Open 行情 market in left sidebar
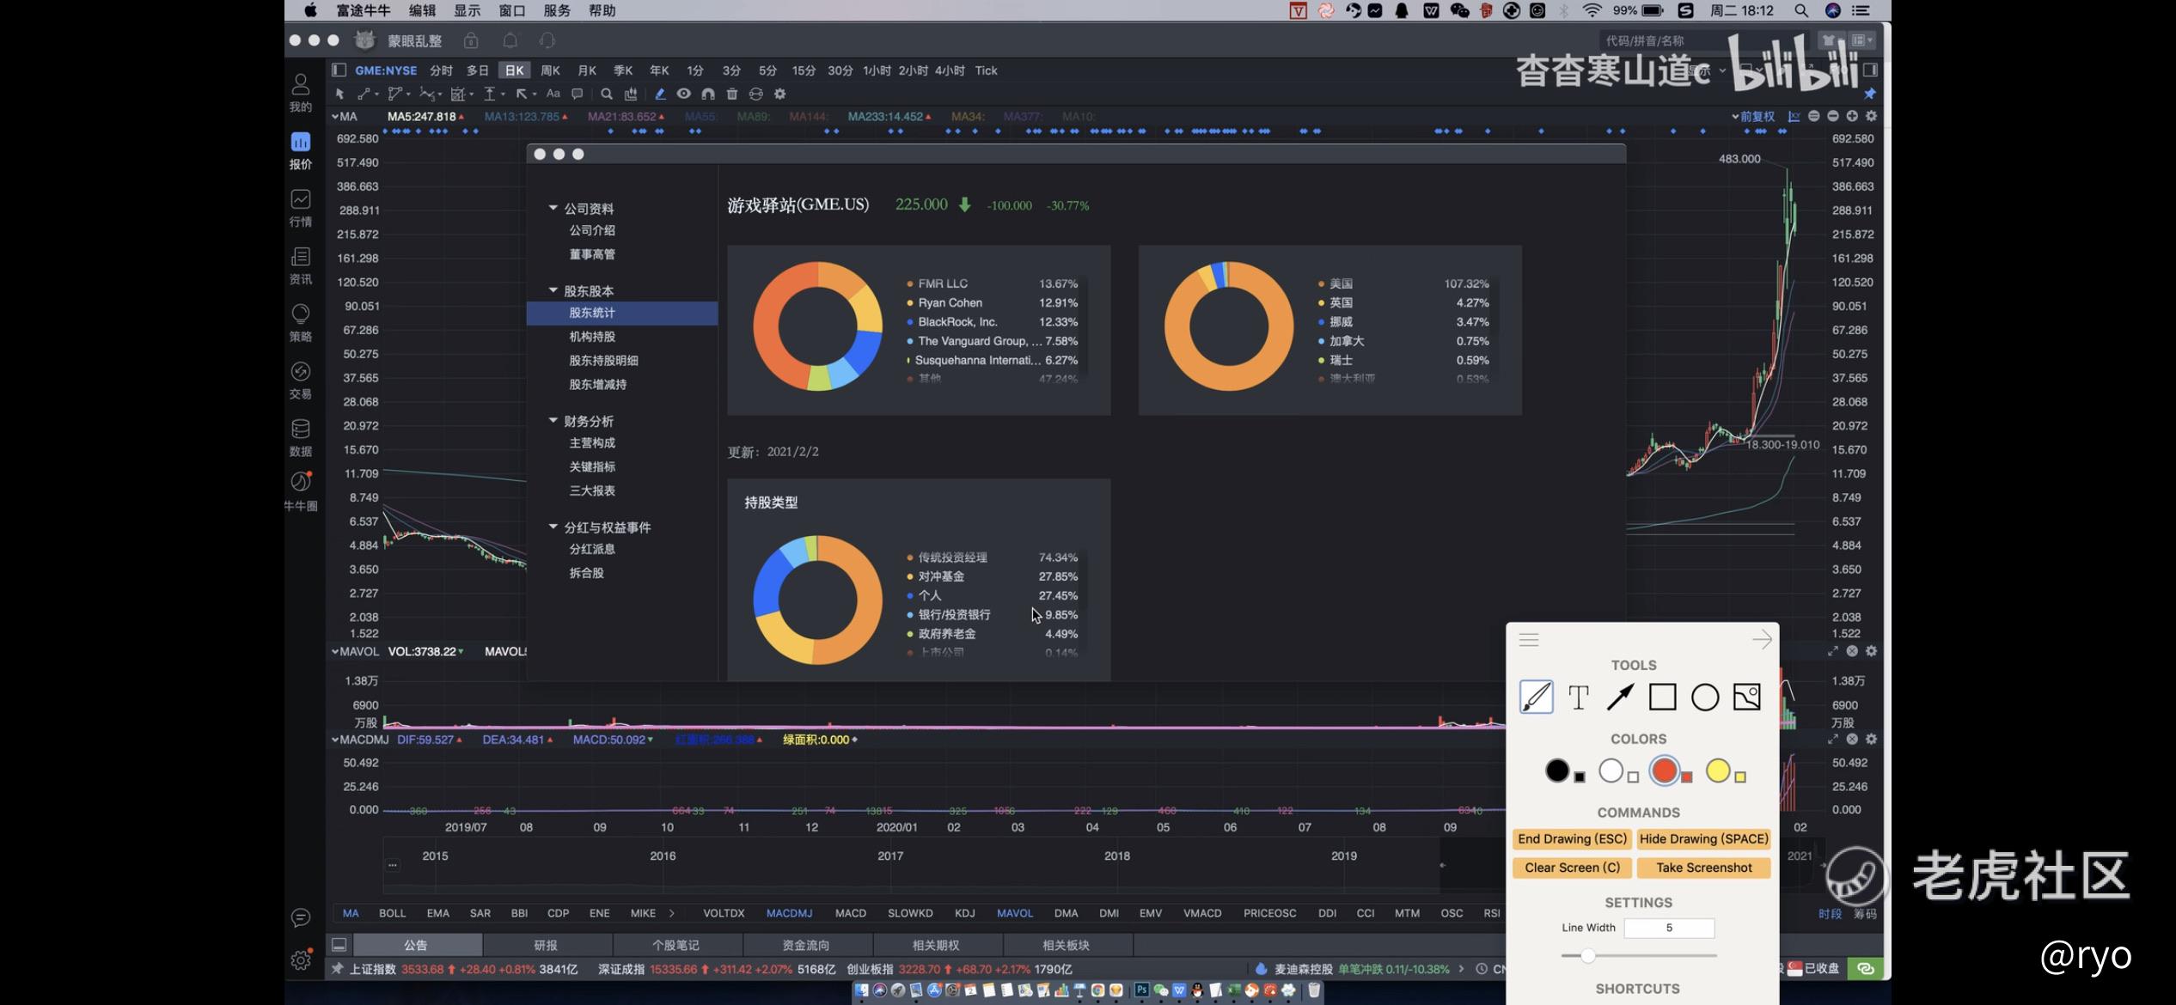The image size is (2176, 1005). (301, 208)
